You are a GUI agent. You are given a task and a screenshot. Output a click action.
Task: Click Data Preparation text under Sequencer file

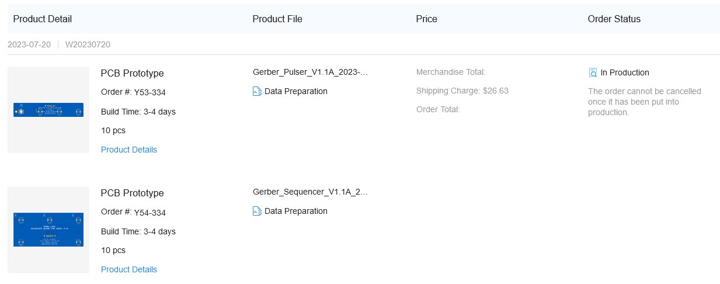pyautogui.click(x=296, y=211)
